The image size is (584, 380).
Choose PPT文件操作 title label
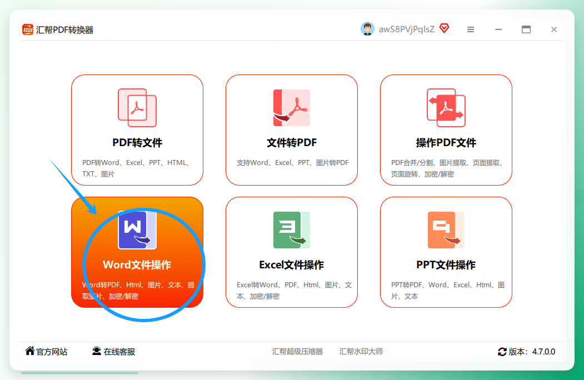coord(446,265)
